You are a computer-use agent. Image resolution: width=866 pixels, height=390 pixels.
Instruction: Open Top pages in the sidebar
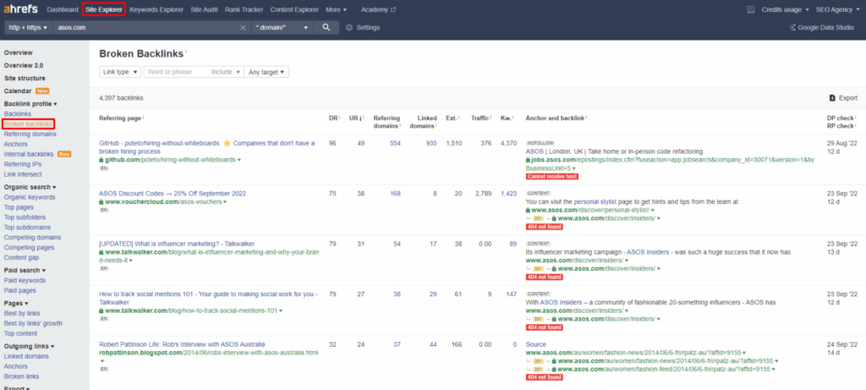click(19, 207)
